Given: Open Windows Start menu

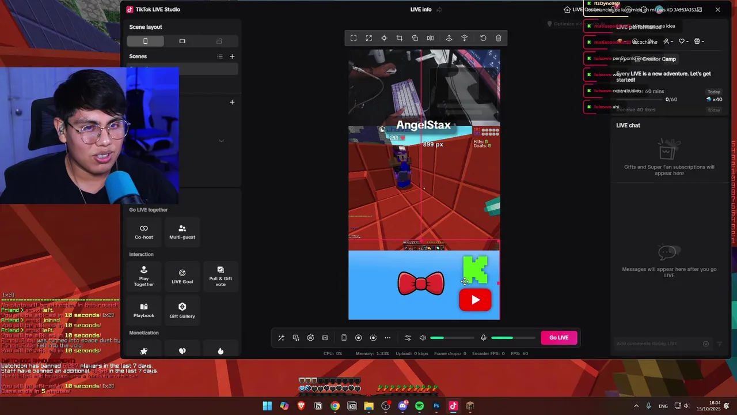Looking at the screenshot, I should (x=267, y=406).
